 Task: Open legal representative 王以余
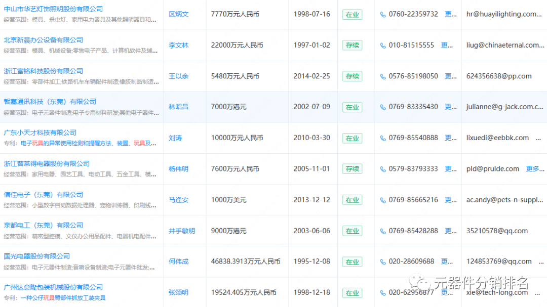coord(179,76)
